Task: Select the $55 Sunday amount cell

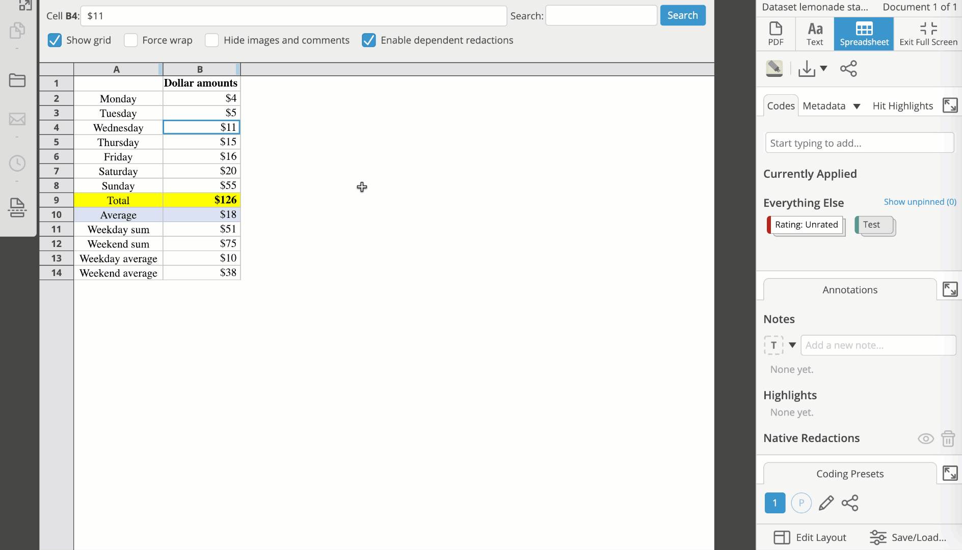Action: 201,185
